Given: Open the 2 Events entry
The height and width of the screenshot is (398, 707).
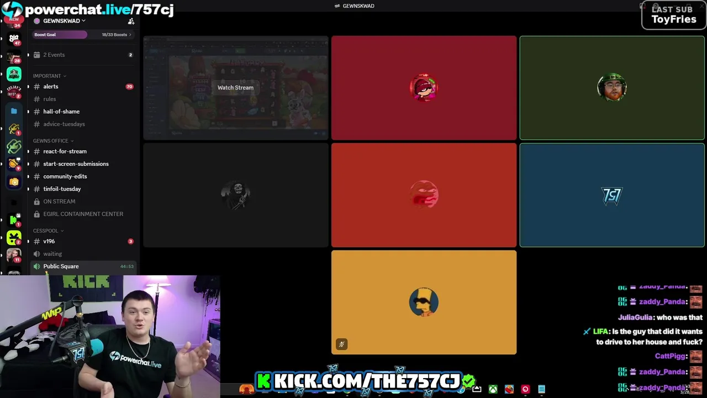Looking at the screenshot, I should (83, 55).
